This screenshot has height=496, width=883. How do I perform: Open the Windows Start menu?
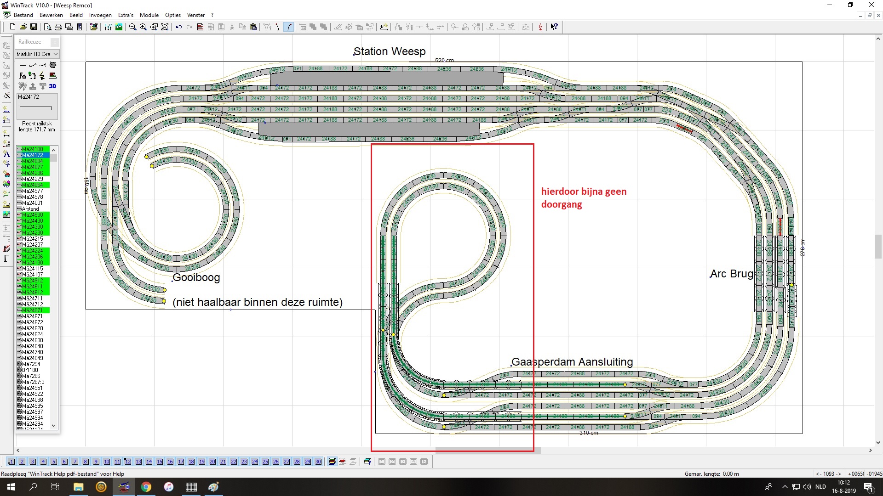pyautogui.click(x=11, y=487)
